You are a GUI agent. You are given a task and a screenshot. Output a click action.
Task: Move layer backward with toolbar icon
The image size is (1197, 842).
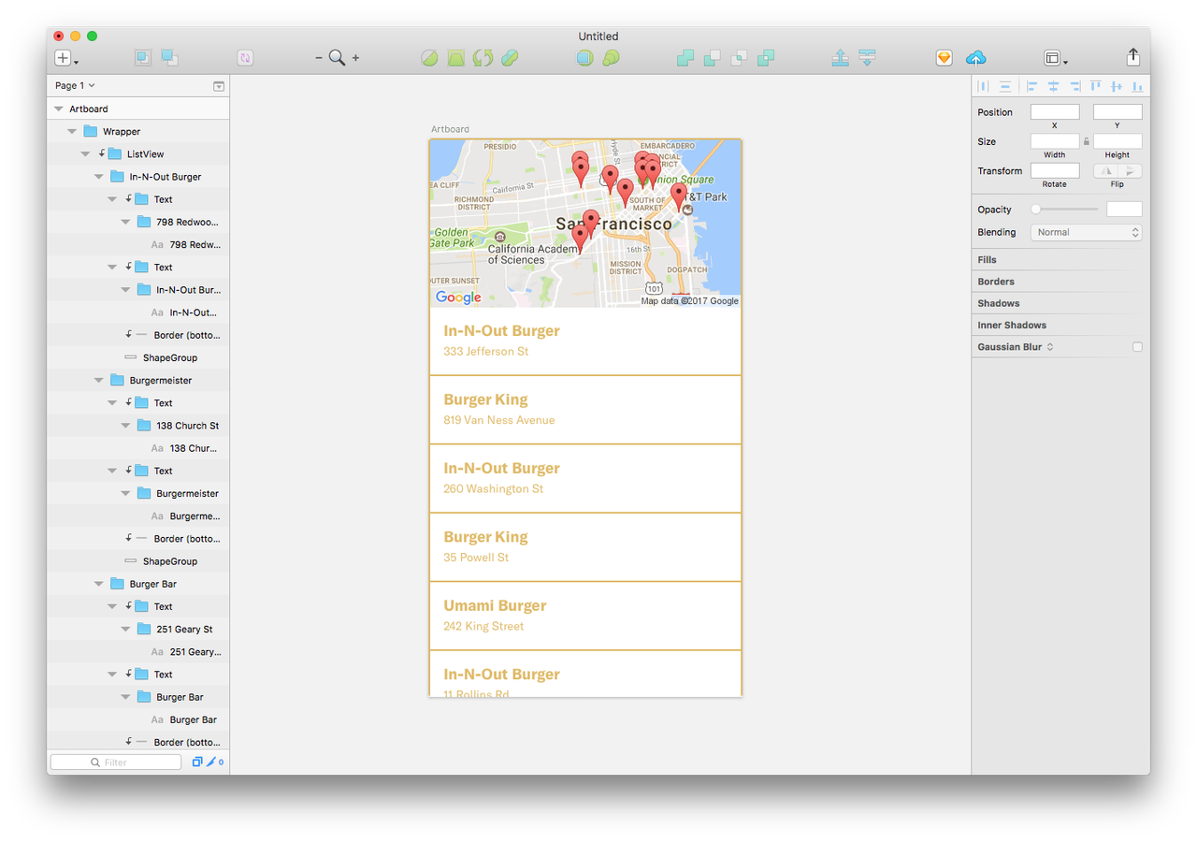867,58
